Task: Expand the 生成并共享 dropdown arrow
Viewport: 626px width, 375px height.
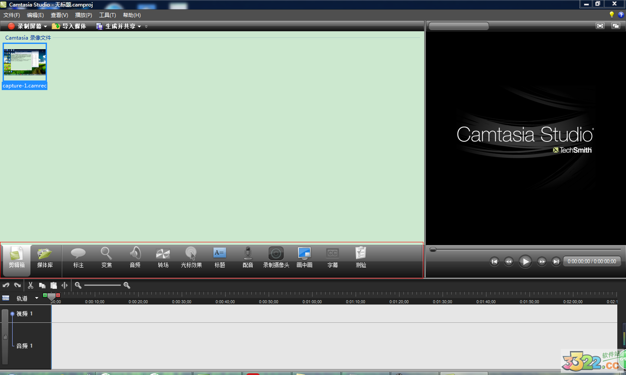Action: pyautogui.click(x=140, y=27)
